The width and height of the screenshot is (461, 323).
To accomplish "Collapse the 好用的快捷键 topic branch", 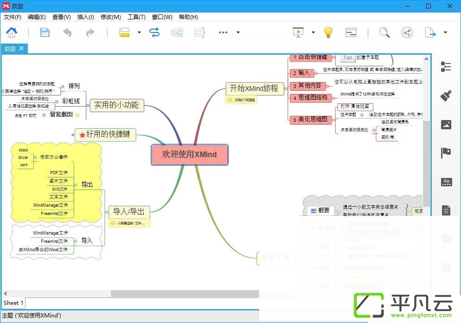I will 73,135.
